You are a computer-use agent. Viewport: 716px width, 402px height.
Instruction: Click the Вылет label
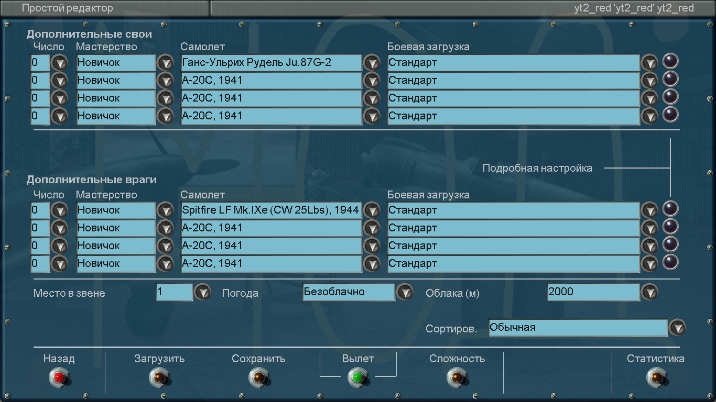point(358,359)
